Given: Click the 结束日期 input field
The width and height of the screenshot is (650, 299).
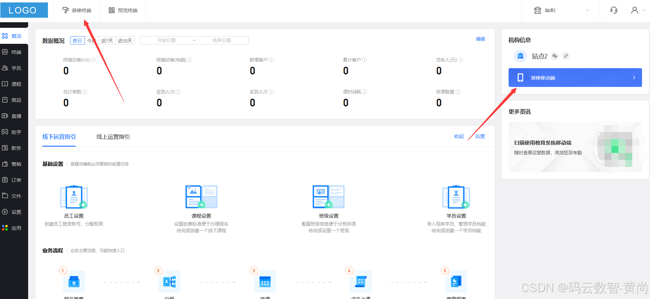Looking at the screenshot, I should point(222,40).
